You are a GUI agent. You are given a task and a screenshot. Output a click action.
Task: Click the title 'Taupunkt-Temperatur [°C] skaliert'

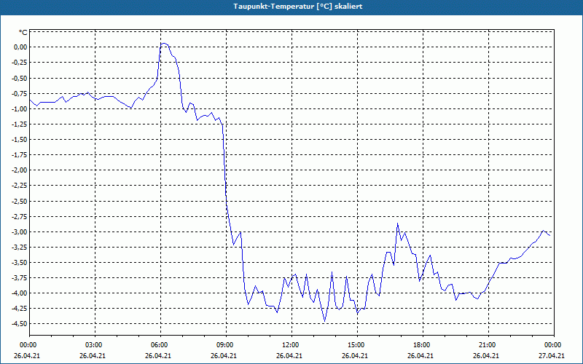[x=298, y=7]
